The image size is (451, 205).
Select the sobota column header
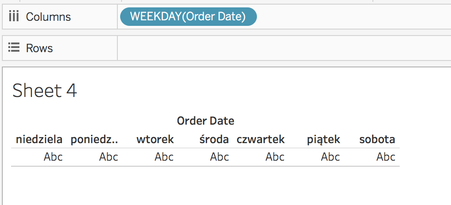(377, 139)
